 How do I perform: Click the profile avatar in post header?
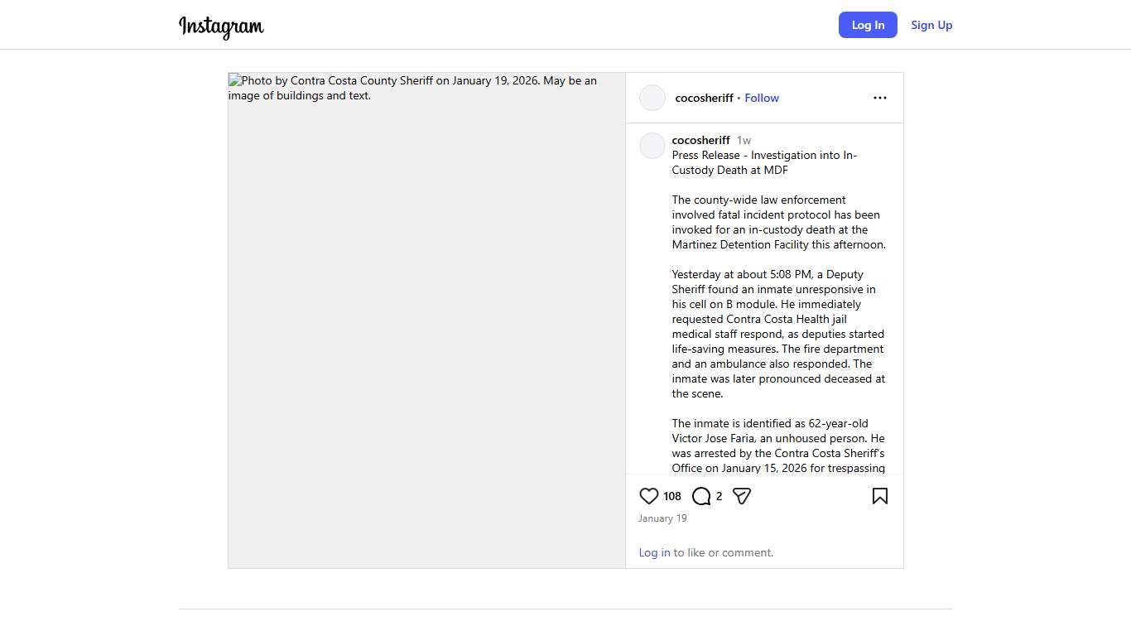point(652,98)
